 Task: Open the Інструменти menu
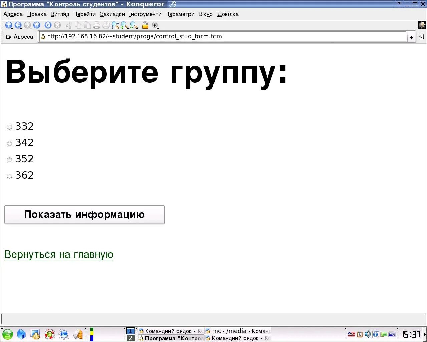click(145, 14)
